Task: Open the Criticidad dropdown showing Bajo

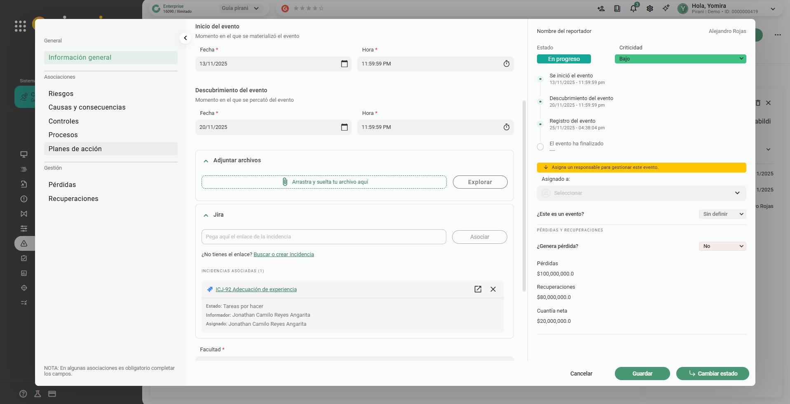Action: click(x=680, y=59)
